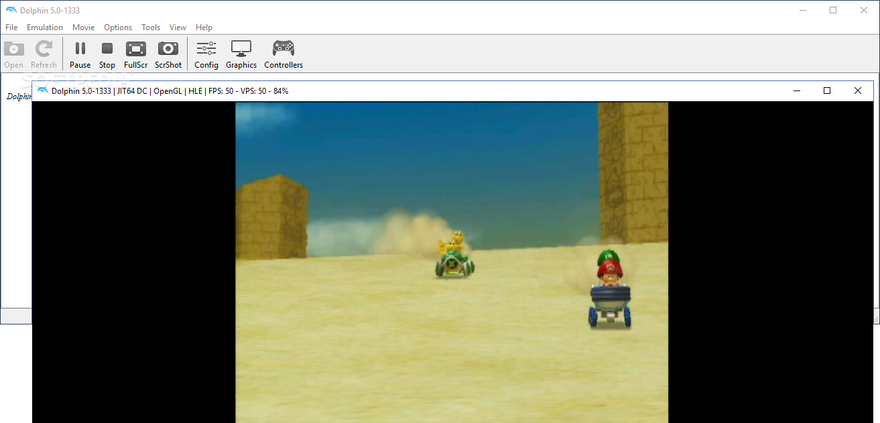Click the Open disc toolbar icon
The width and height of the screenshot is (880, 423).
pos(14,54)
